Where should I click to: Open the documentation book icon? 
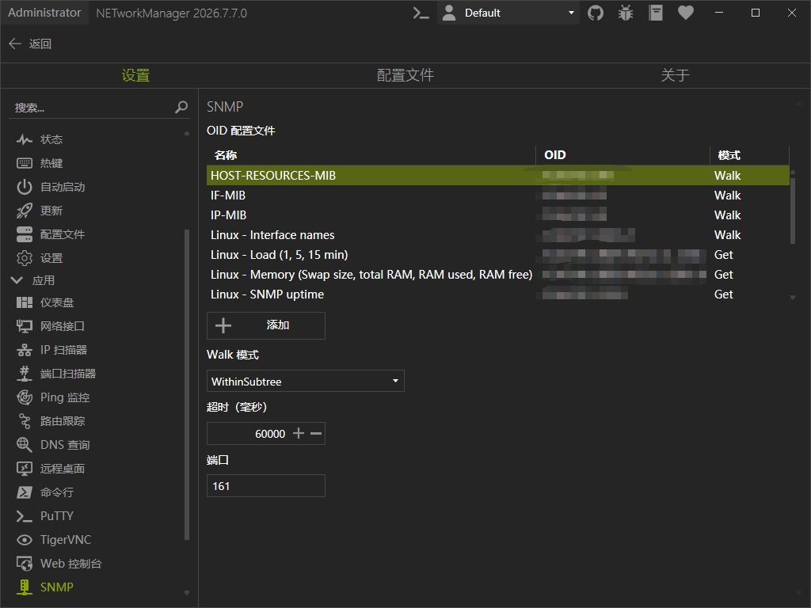tap(656, 13)
